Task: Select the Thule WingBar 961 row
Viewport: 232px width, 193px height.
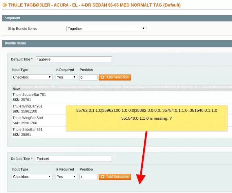Action: coord(39,109)
